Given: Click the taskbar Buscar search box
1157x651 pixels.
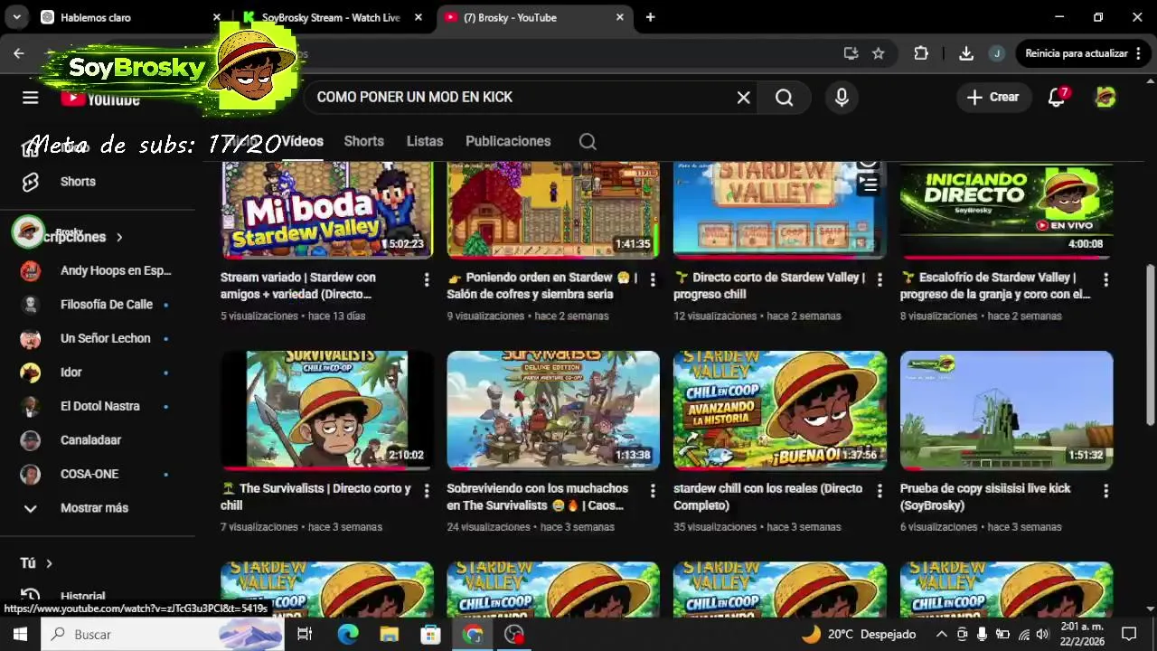Looking at the screenshot, I should [x=163, y=635].
